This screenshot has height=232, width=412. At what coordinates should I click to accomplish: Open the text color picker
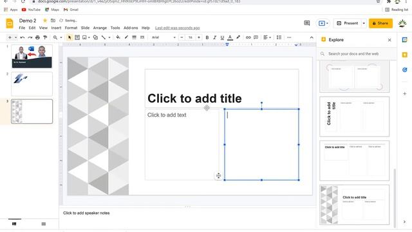230,37
